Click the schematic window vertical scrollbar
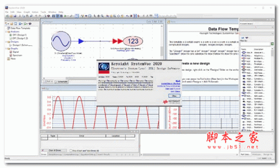280x168 pixels. point(162,51)
